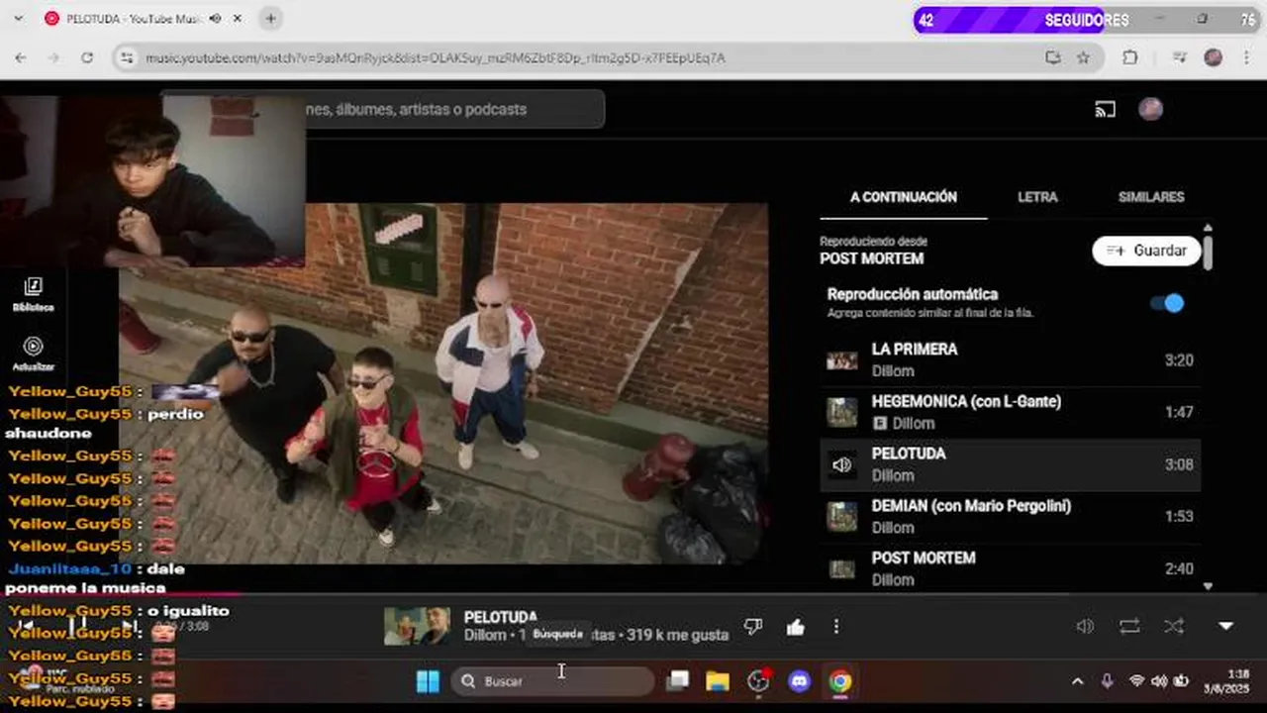Select the currently playing PELOTUDA queue row
The height and width of the screenshot is (713, 1267).
[x=1010, y=464]
